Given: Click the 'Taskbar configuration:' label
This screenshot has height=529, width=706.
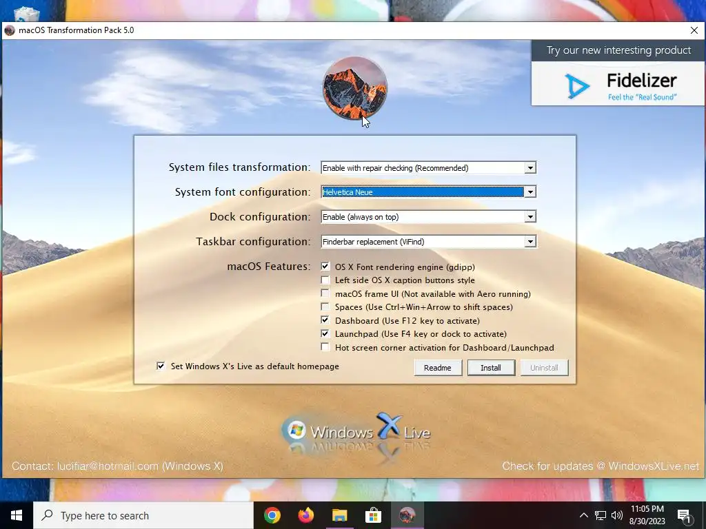Looking at the screenshot, I should click(x=253, y=242).
